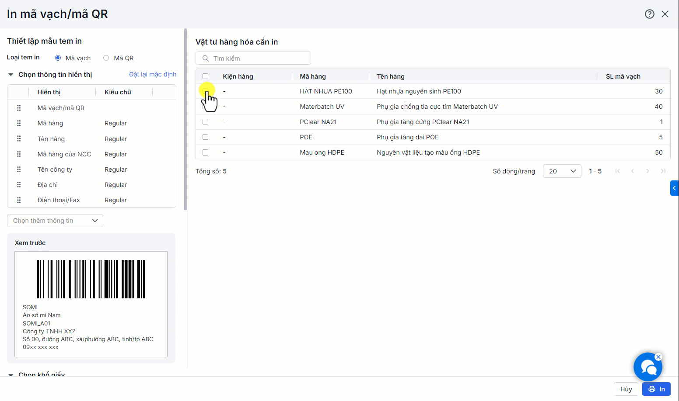Click the Đặt lại mặc định link
The height and width of the screenshot is (401, 679).
tap(152, 74)
